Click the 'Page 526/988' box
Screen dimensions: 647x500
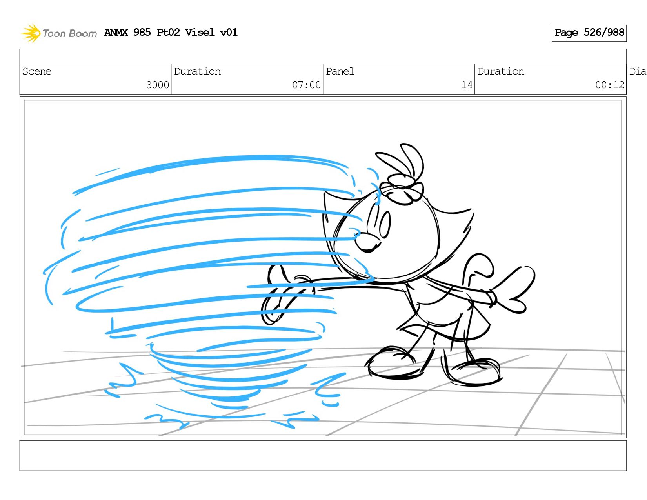point(589,33)
